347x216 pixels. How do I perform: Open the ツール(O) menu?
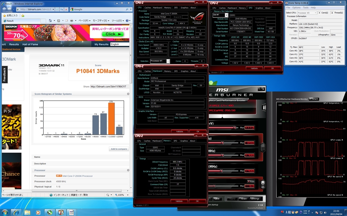click(118, 21)
